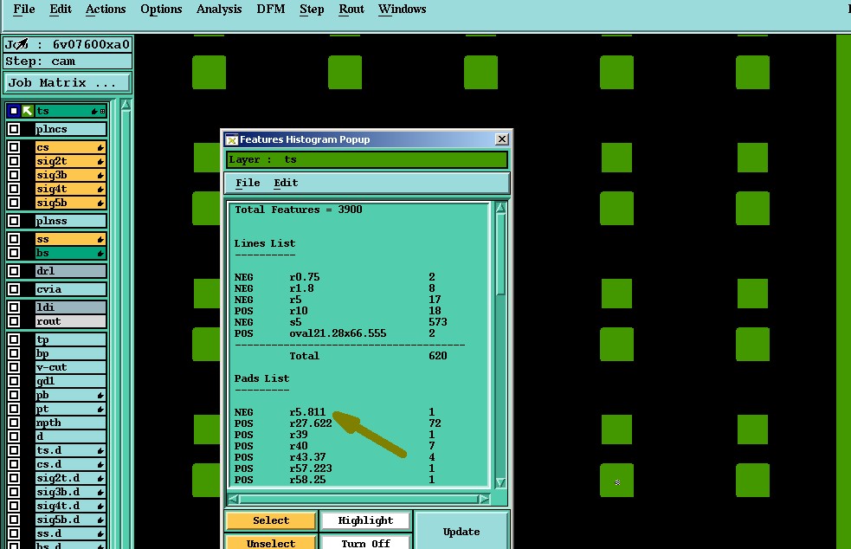Select the cvia layer name

pyautogui.click(x=70, y=289)
